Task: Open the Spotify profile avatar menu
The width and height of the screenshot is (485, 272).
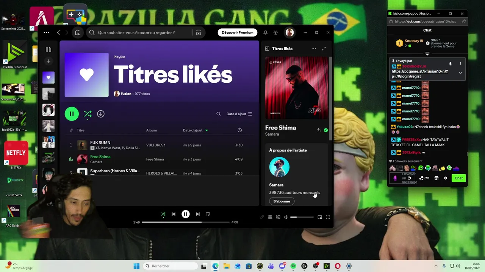Action: (x=289, y=32)
